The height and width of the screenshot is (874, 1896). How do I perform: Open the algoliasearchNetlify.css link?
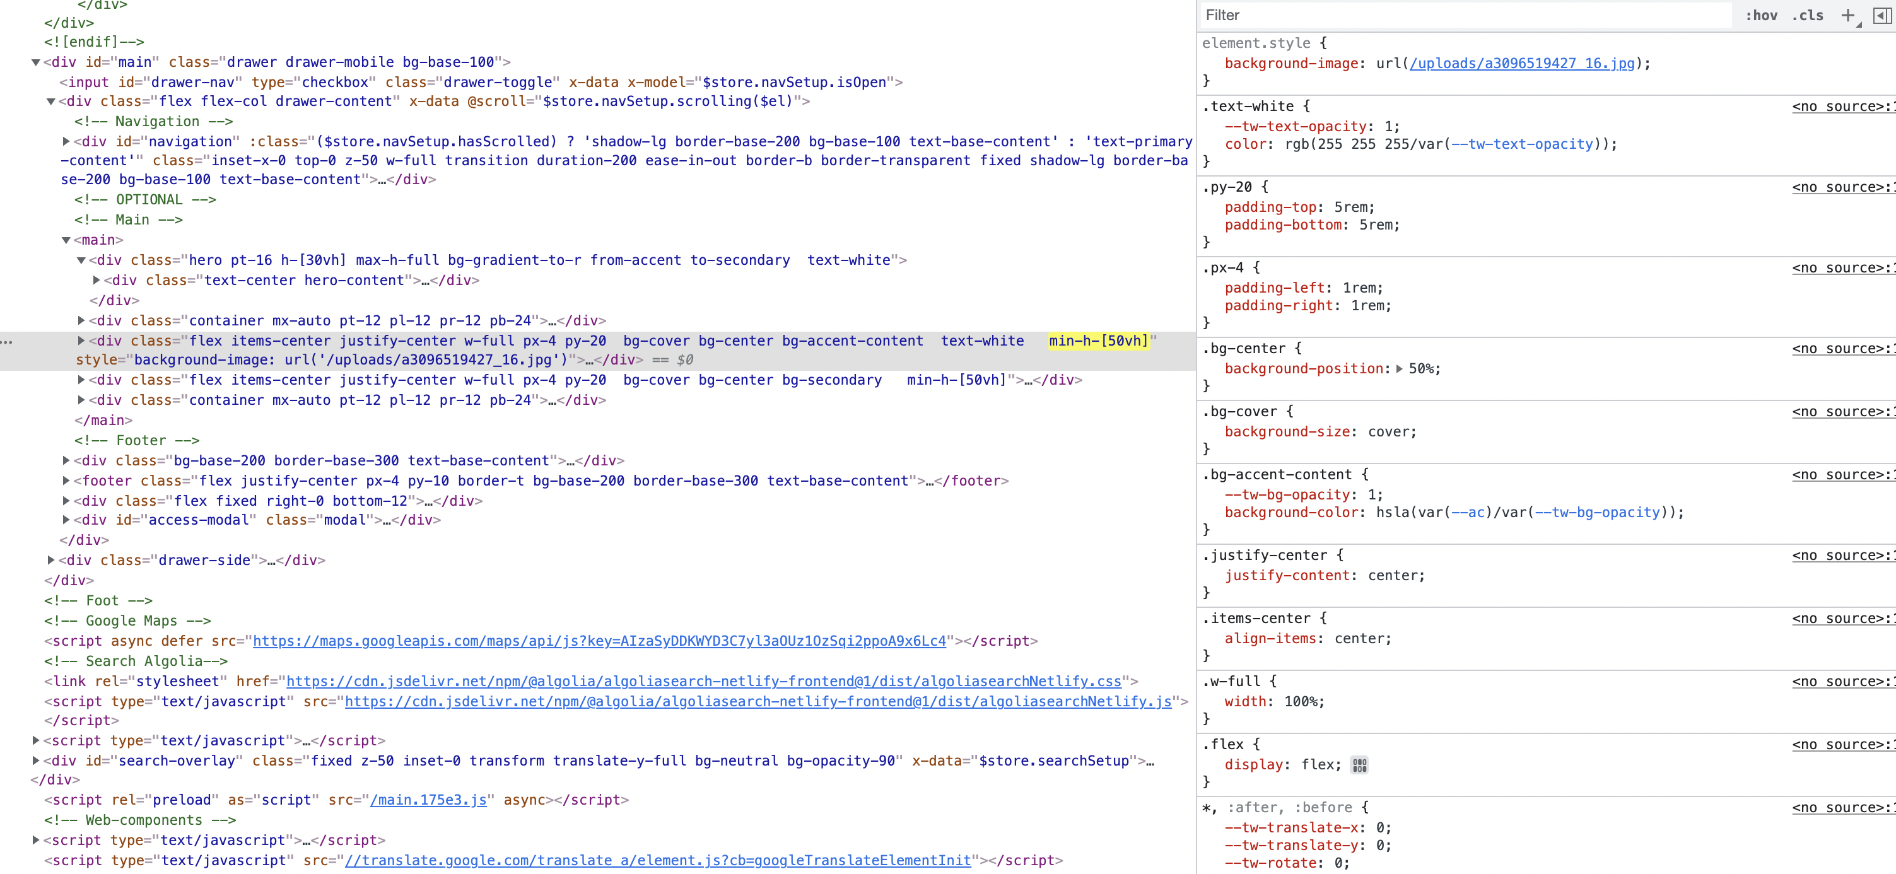pyautogui.click(x=704, y=681)
